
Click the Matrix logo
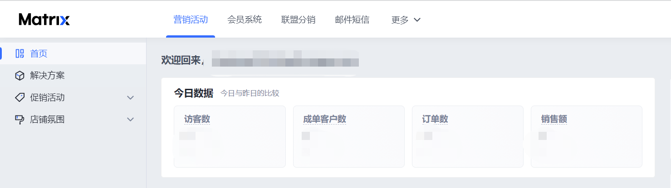point(44,19)
